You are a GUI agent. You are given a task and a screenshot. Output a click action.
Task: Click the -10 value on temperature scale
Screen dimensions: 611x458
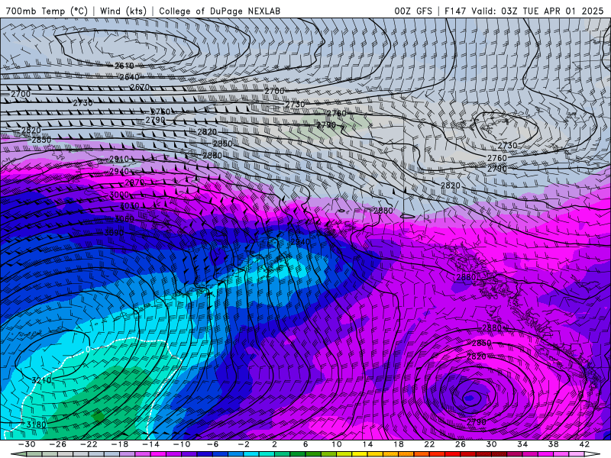(182, 444)
